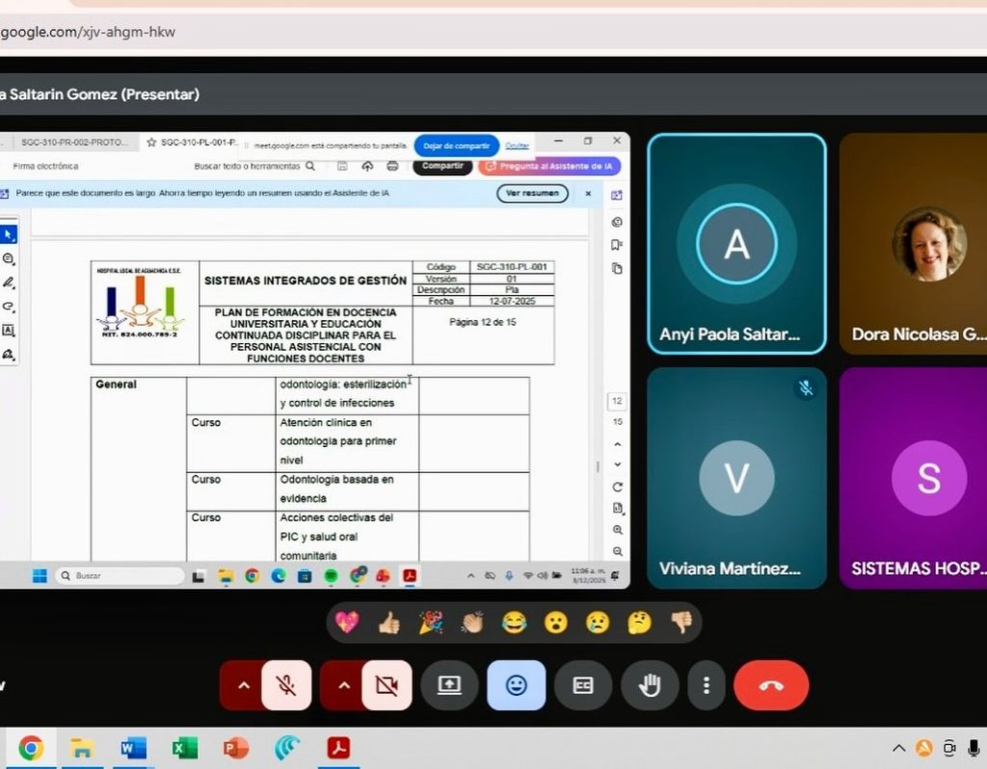Send the thumbs up reaction
Viewport: 987px width, 769px height.
click(x=388, y=623)
